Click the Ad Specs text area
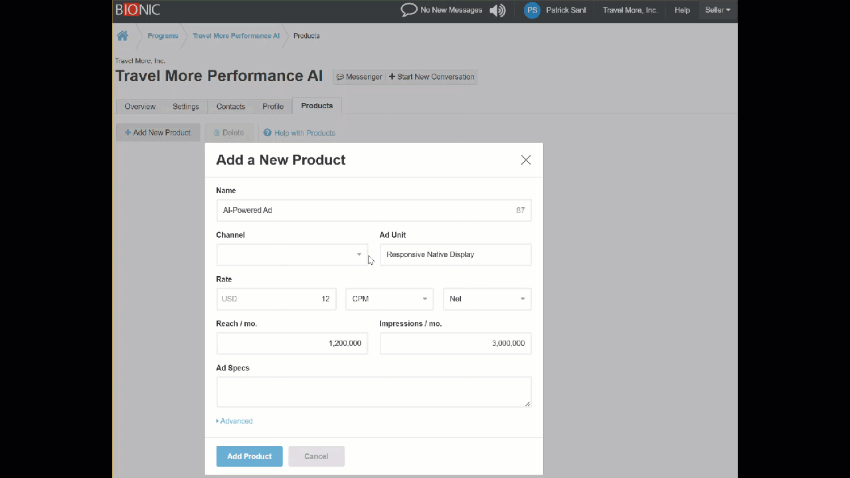Screen dimensions: 850x478 coord(373,392)
